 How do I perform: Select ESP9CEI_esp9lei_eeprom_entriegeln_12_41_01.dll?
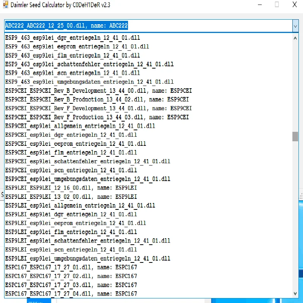click(x=148, y=144)
